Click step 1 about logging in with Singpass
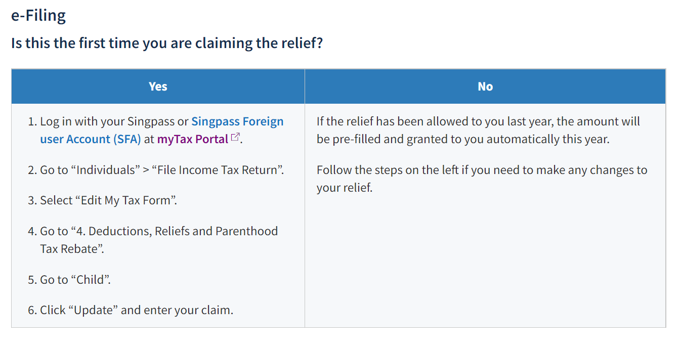This screenshot has width=681, height=346. (x=156, y=130)
